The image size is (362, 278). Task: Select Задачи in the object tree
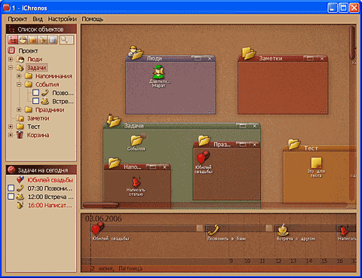click(36, 68)
